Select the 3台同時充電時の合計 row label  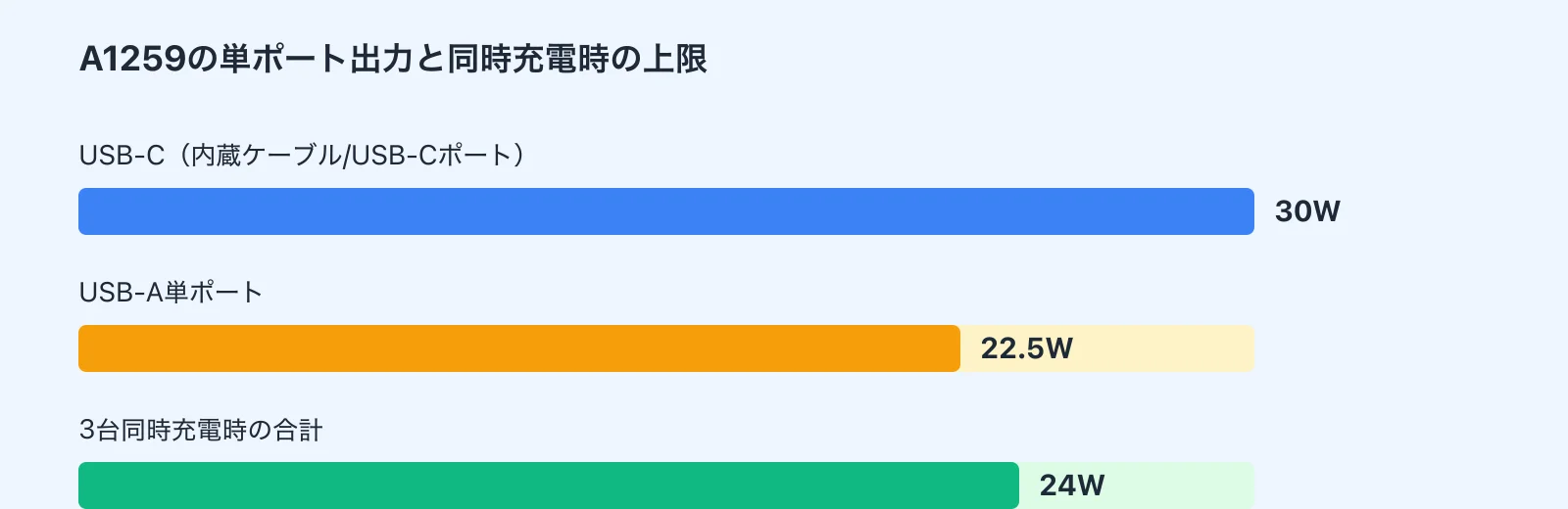[x=201, y=430]
